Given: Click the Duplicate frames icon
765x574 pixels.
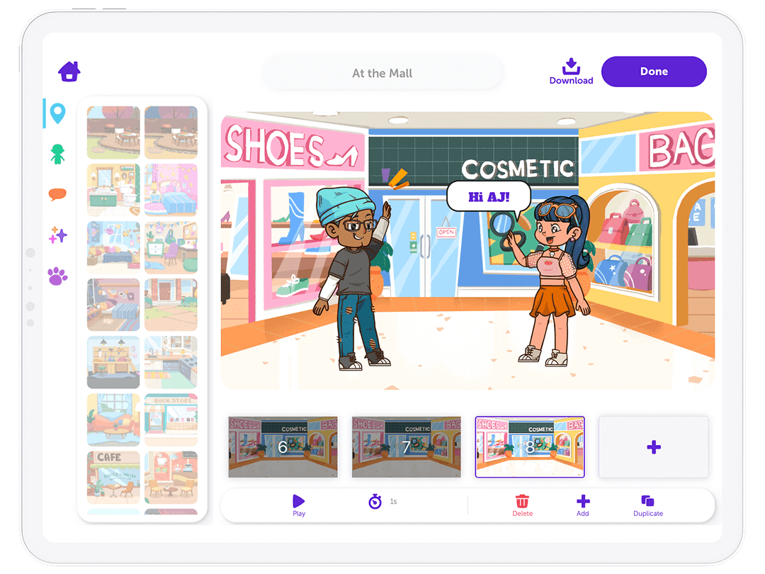Looking at the screenshot, I should (647, 500).
